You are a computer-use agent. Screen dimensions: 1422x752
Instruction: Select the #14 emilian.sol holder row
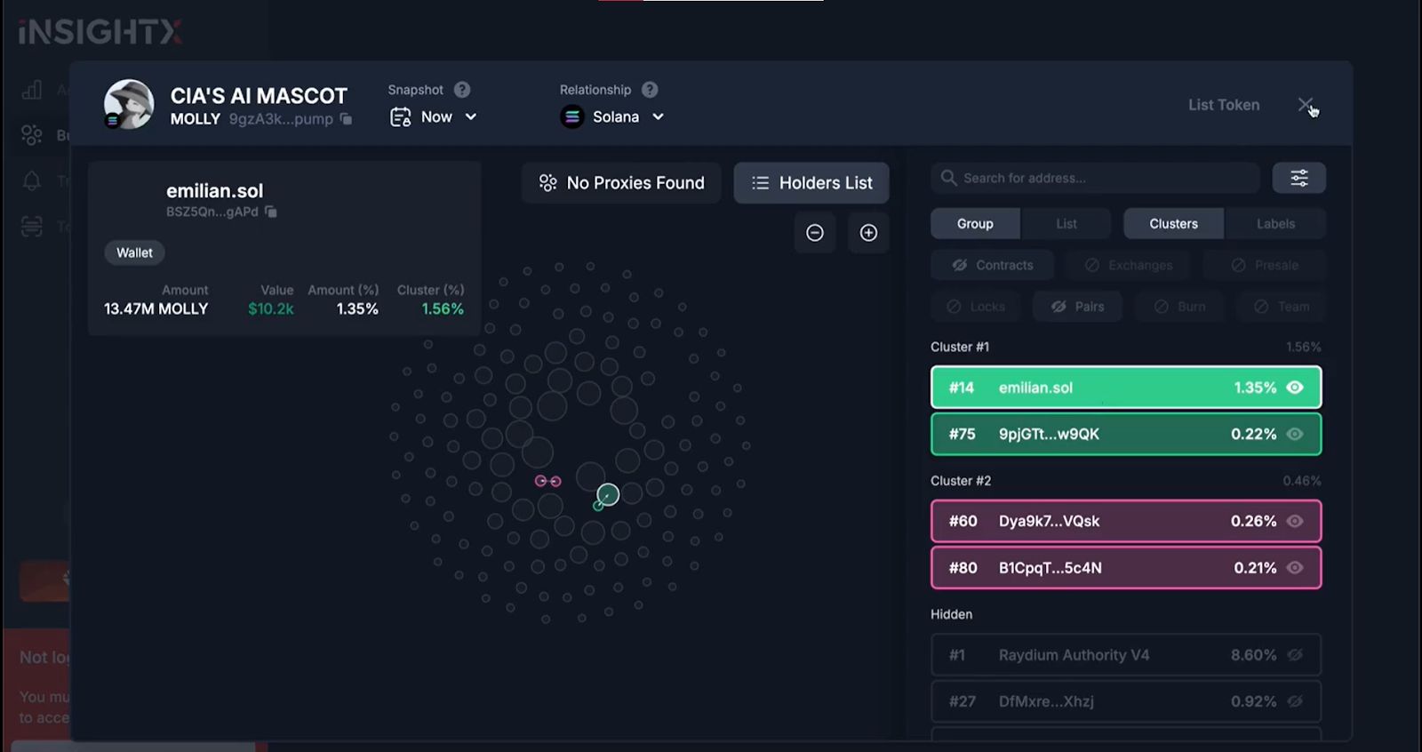click(1126, 388)
